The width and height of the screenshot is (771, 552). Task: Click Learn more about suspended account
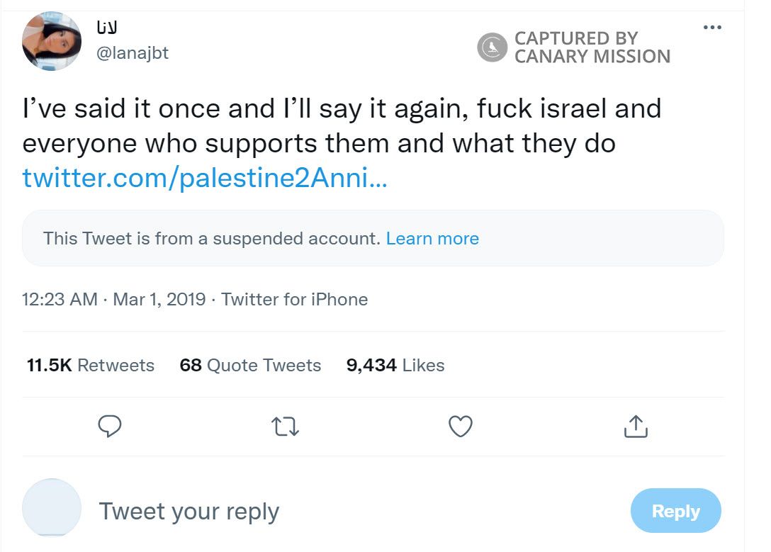tap(432, 239)
